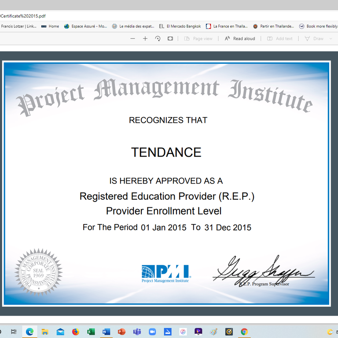Switch to Microsoft Edge in taskbar

pyautogui.click(x=30, y=331)
